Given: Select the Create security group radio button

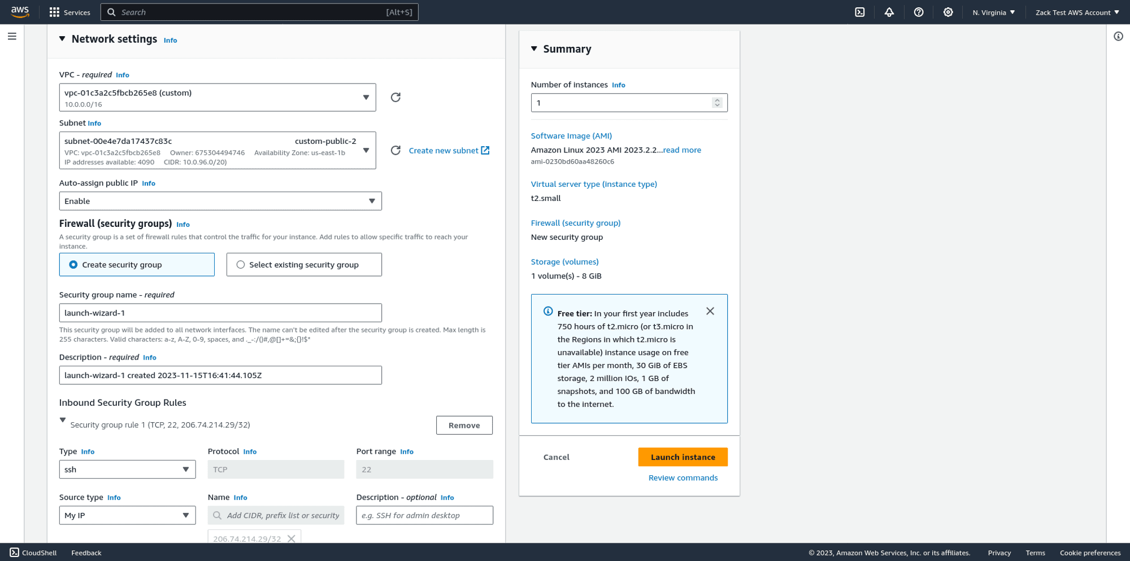Looking at the screenshot, I should click(73, 264).
